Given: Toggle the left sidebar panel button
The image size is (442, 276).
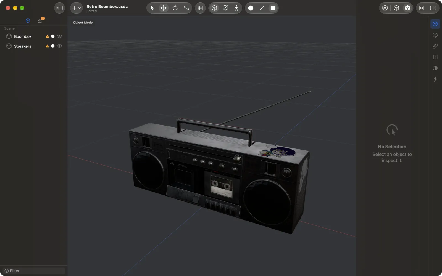Looking at the screenshot, I should [x=59, y=8].
